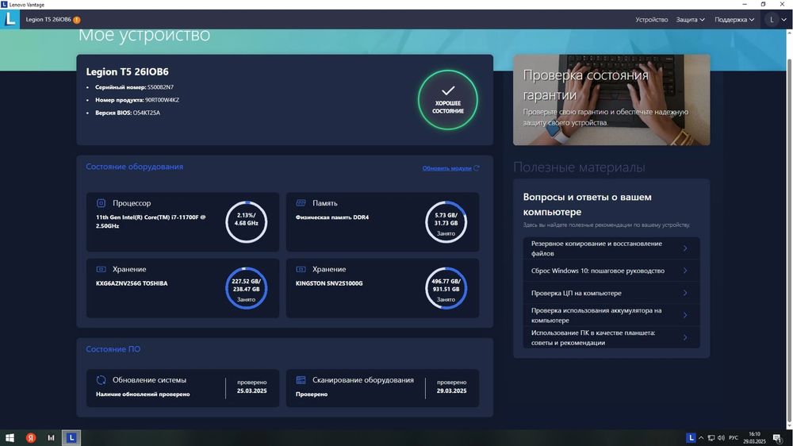This screenshot has width=793, height=446.
Task: Click the Процессор chip icon
Action: pos(101,203)
